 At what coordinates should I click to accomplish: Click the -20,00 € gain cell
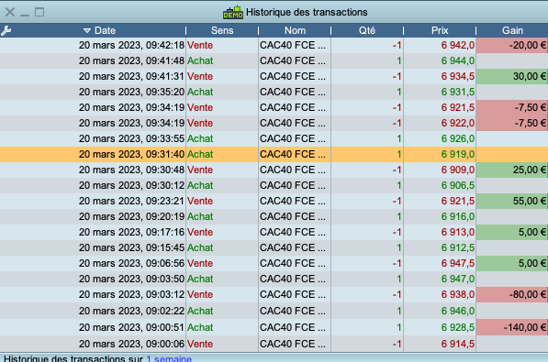pyautogui.click(x=512, y=46)
